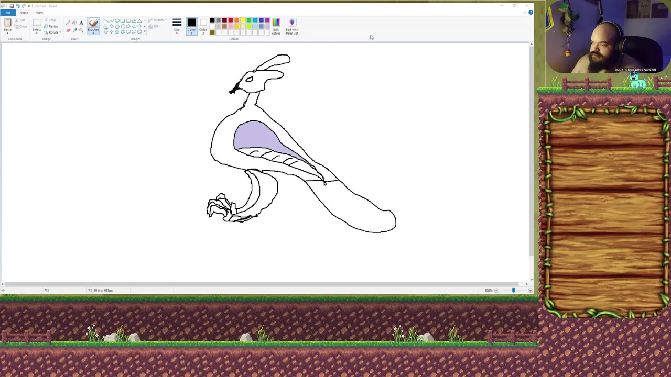671x377 pixels.
Task: Open Paint Help via the question mark icon
Action: tap(531, 12)
